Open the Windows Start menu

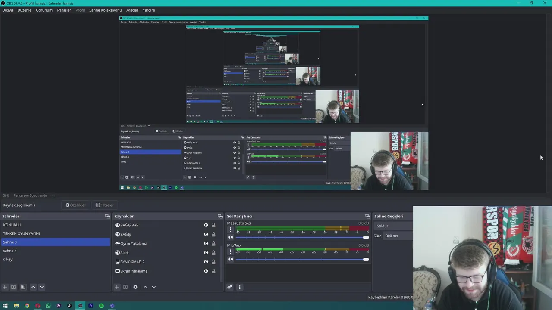click(5, 306)
